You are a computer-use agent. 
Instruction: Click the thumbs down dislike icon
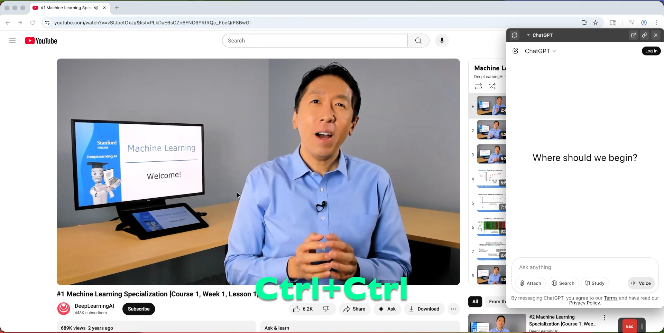326,309
